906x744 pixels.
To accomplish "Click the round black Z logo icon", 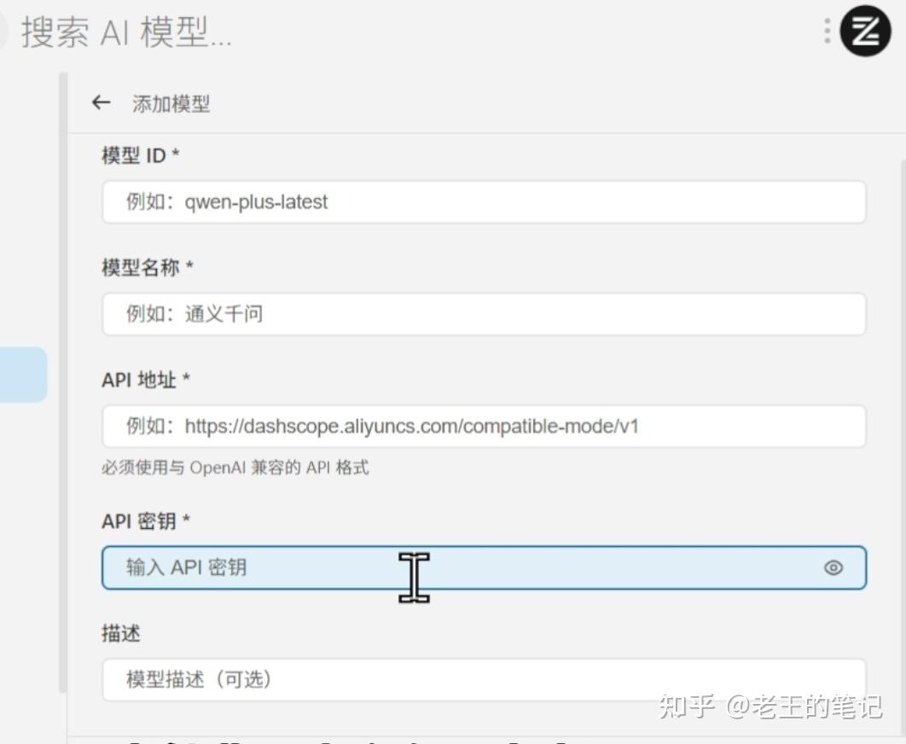I will (865, 31).
